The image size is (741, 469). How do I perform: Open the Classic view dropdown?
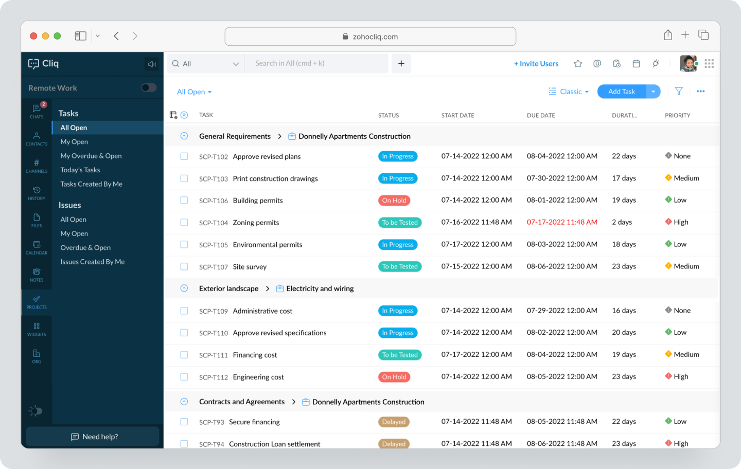[569, 91]
